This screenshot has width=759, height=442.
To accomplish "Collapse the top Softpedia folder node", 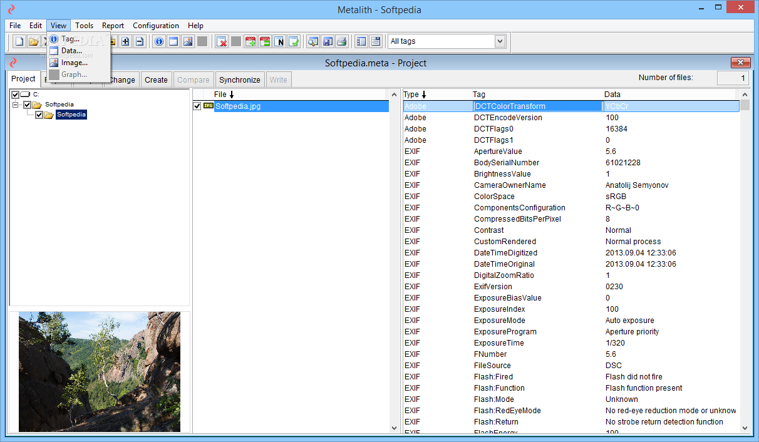I will pos(16,105).
